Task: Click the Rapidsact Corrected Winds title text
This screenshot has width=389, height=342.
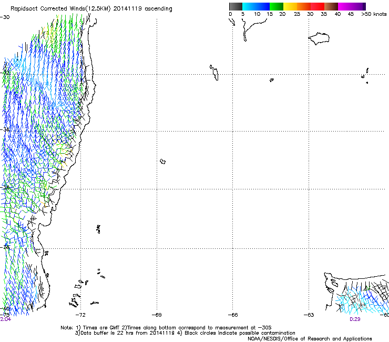Action: [x=91, y=9]
